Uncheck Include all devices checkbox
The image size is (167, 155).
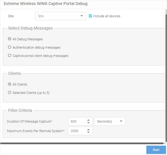(x=90, y=16)
